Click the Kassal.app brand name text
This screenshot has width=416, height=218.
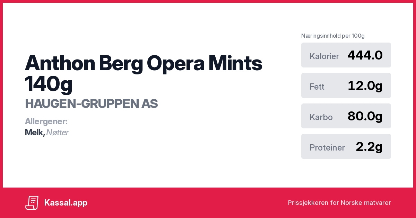[66, 203]
